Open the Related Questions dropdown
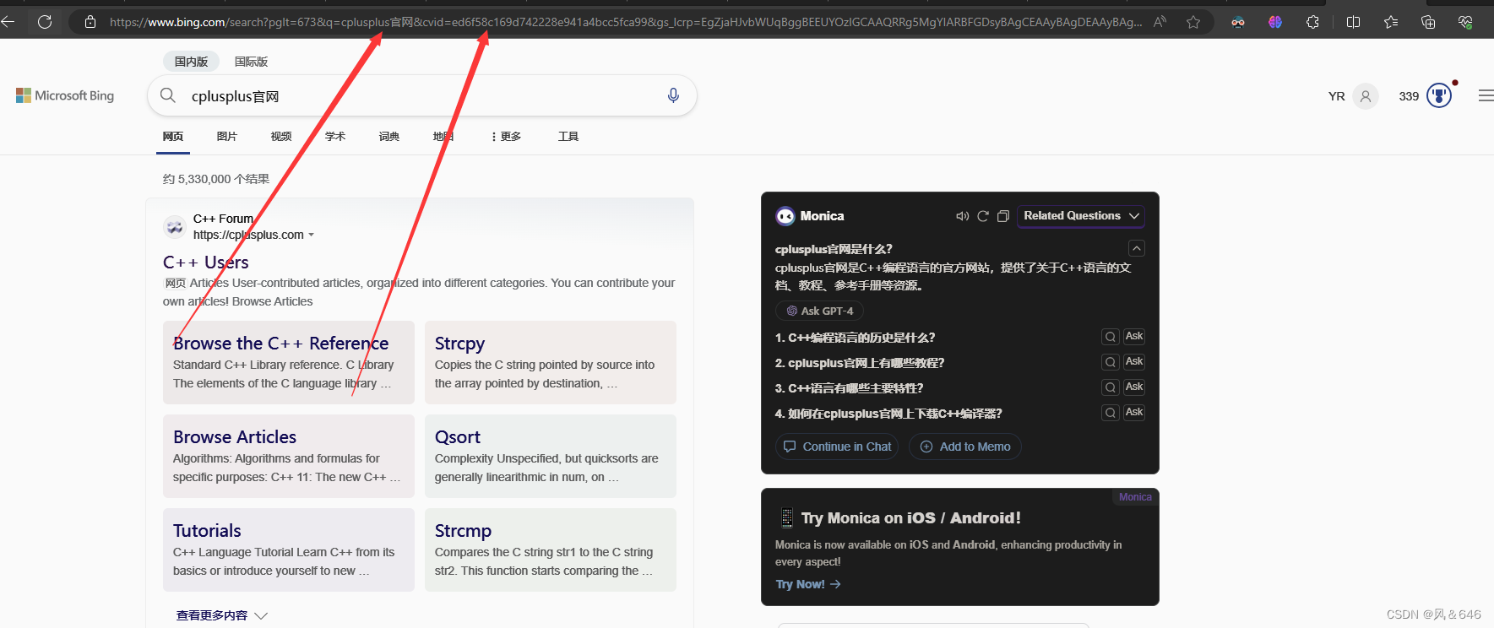The width and height of the screenshot is (1494, 628). 1081,216
